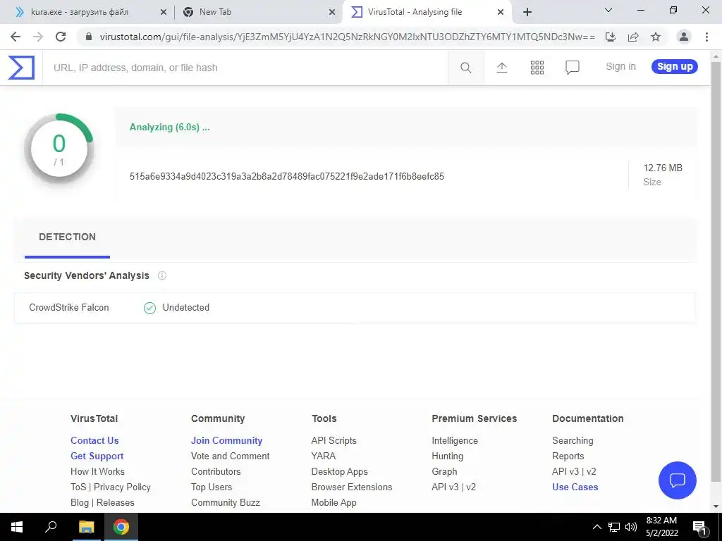Select the DETECTION tab

click(67, 237)
